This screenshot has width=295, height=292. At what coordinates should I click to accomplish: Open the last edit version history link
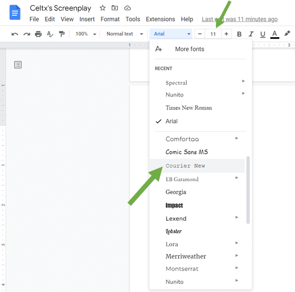click(239, 19)
